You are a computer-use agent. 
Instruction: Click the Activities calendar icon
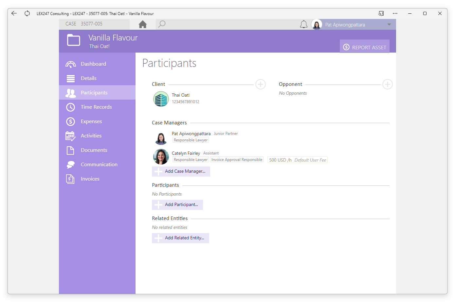pos(71,136)
